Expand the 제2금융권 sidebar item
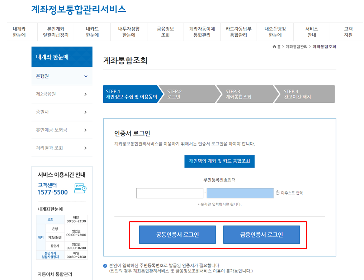This screenshot has width=364, height=280. tap(62, 94)
